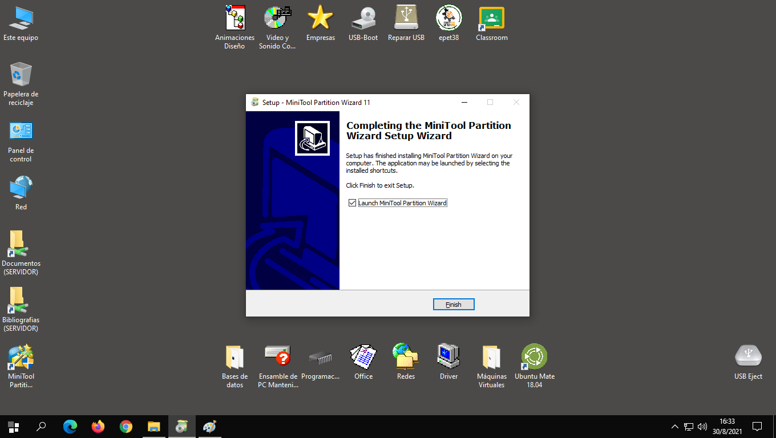Select Ubuntu Mate 18.04 shortcut

pos(535,366)
